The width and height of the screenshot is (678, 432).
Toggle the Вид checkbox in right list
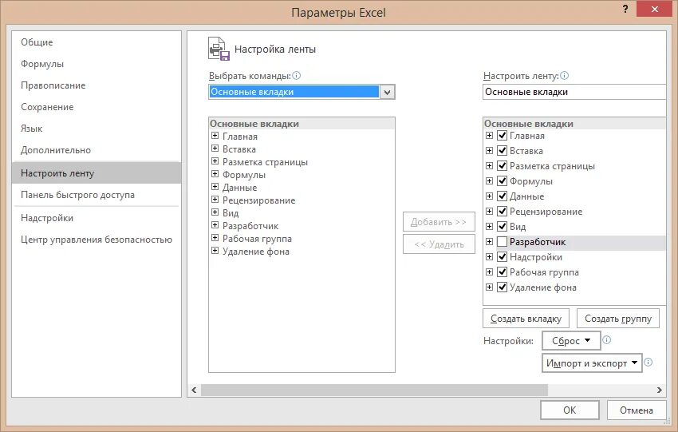[502, 227]
